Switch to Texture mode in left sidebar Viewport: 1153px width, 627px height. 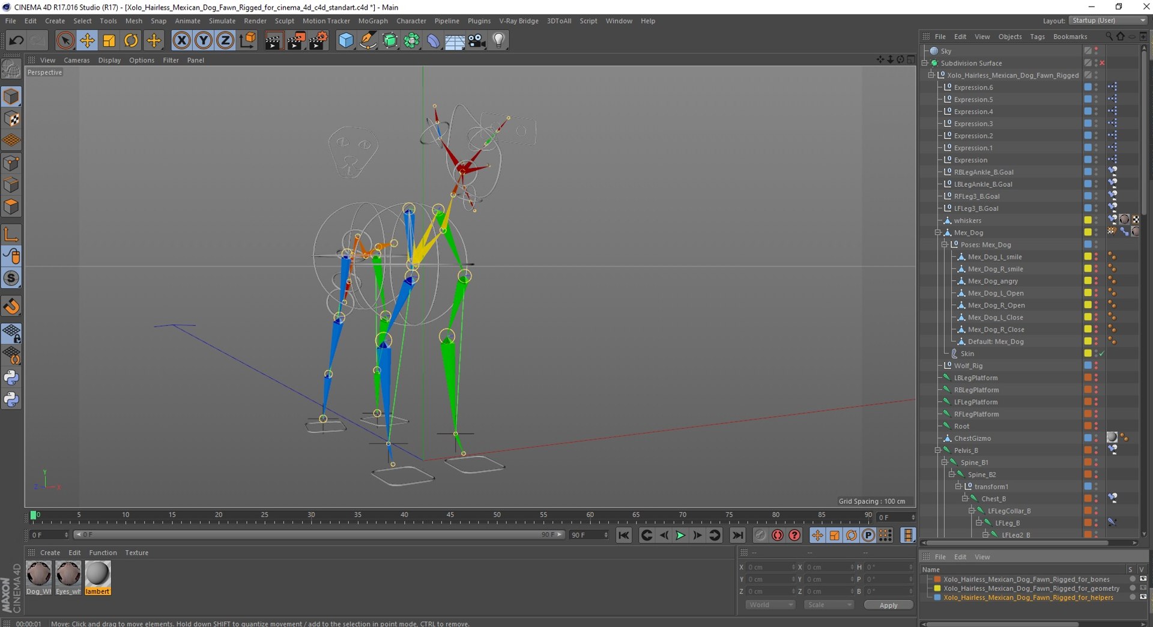(x=11, y=118)
